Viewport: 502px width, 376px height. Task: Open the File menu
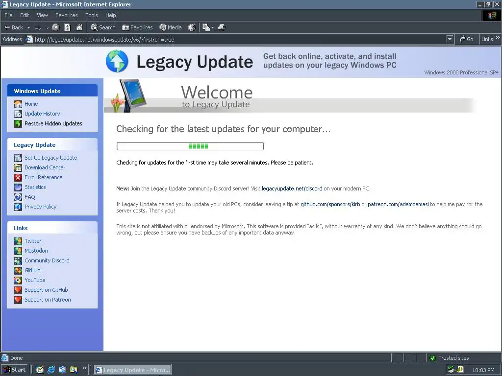pos(8,15)
